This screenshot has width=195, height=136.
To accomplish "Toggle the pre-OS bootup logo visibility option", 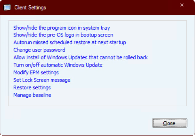I will [63, 35].
